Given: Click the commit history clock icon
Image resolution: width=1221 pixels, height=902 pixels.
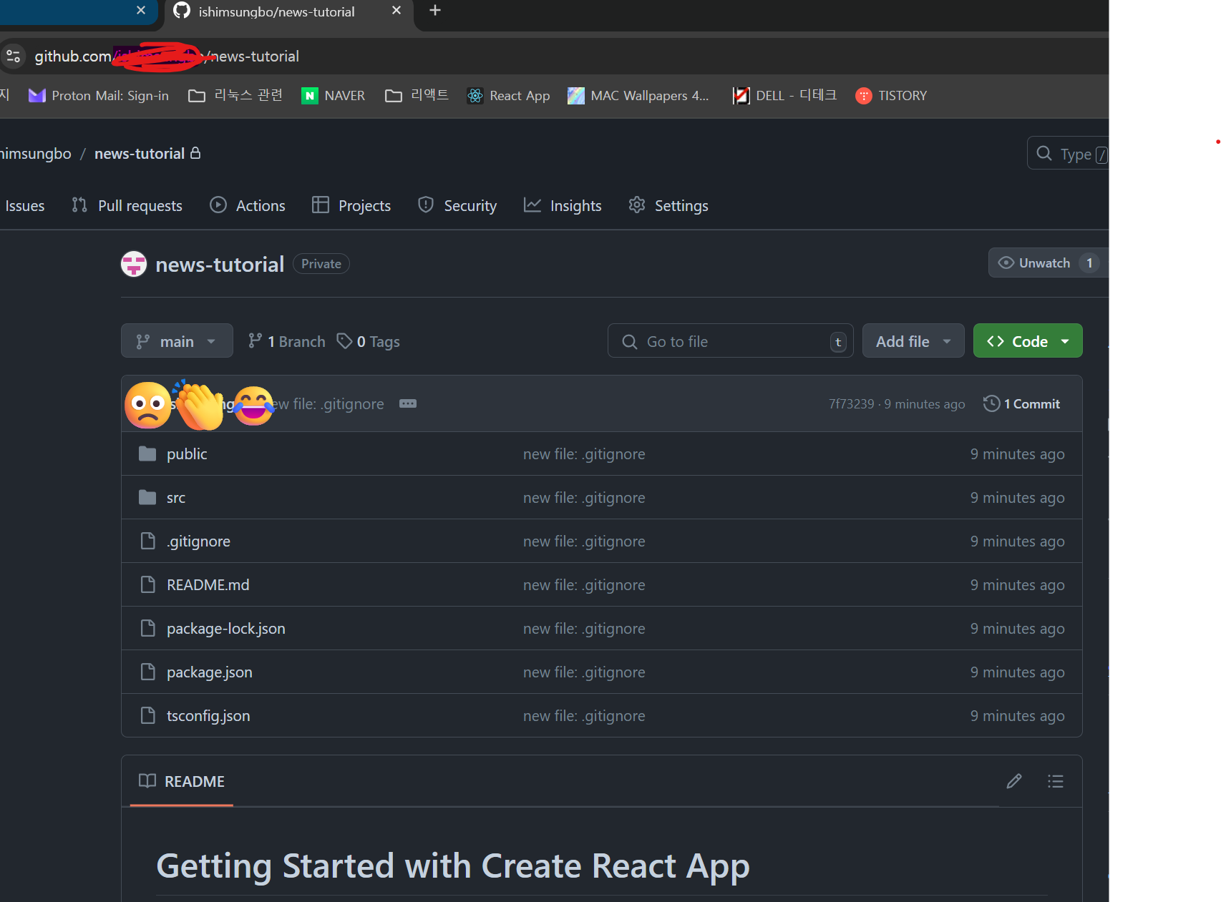Looking at the screenshot, I should [x=991, y=403].
